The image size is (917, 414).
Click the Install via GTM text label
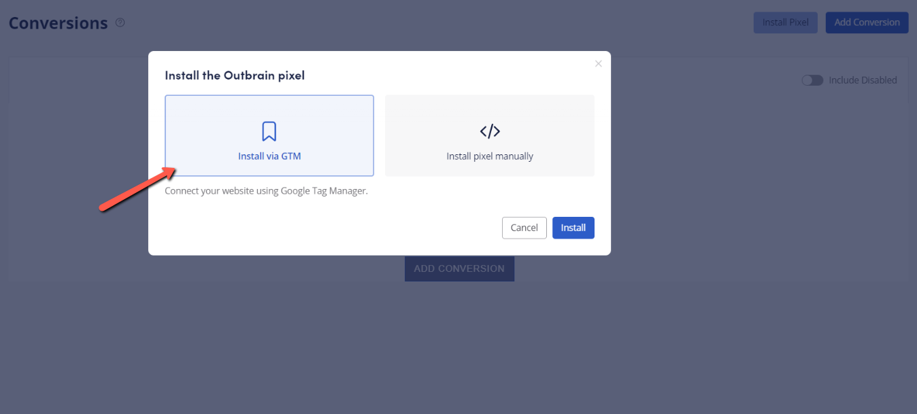click(269, 156)
